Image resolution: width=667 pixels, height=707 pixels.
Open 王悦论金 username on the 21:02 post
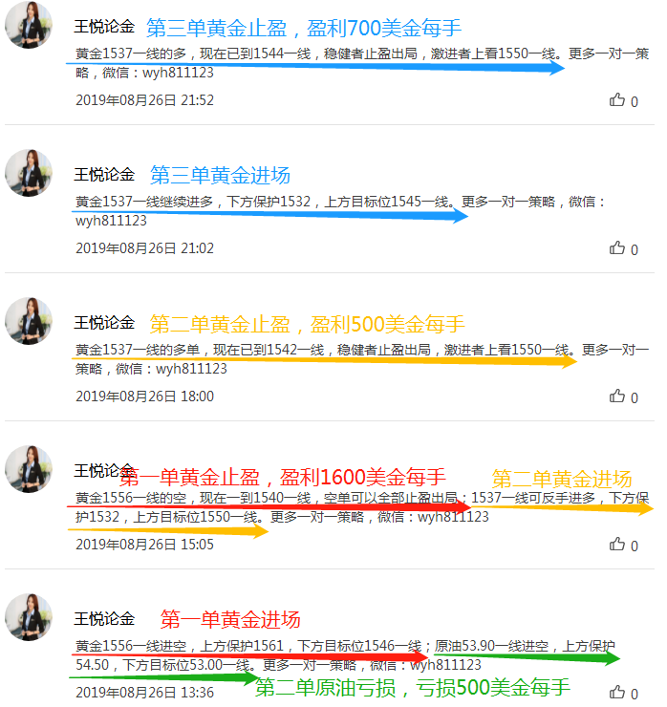pyautogui.click(x=104, y=175)
